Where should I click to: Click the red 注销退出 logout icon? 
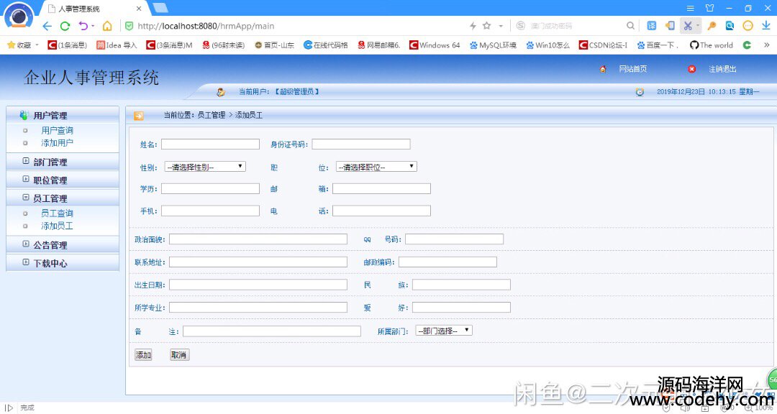pyautogui.click(x=692, y=69)
